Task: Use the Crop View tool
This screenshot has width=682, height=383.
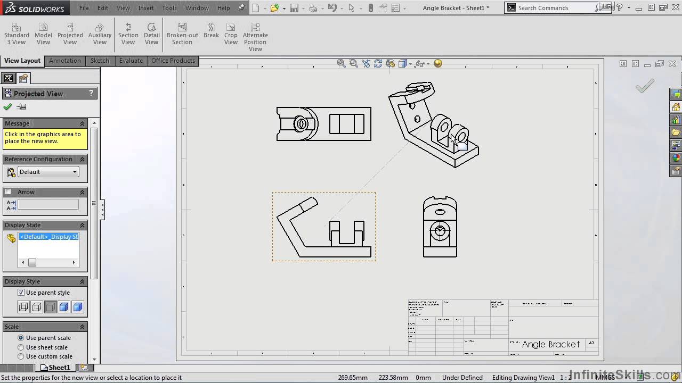Action: click(x=231, y=34)
